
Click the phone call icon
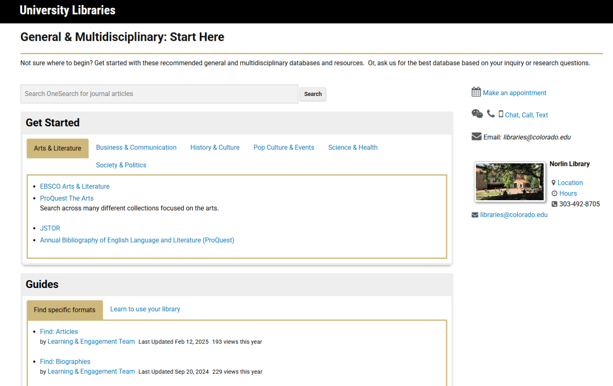[491, 114]
